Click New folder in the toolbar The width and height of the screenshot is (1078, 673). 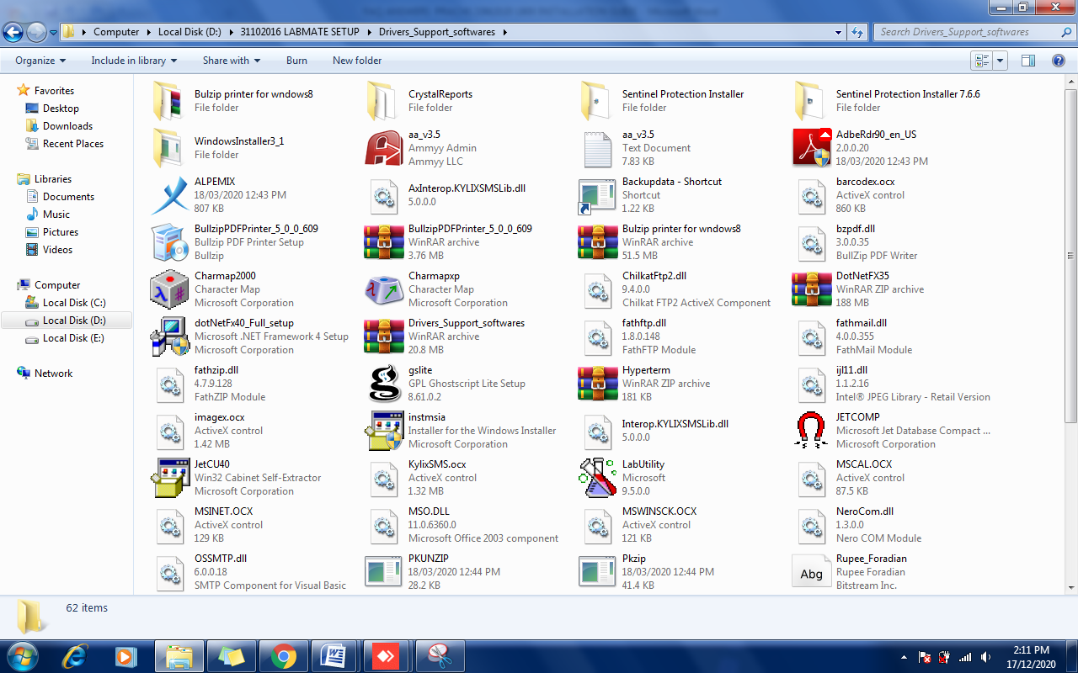pos(357,61)
